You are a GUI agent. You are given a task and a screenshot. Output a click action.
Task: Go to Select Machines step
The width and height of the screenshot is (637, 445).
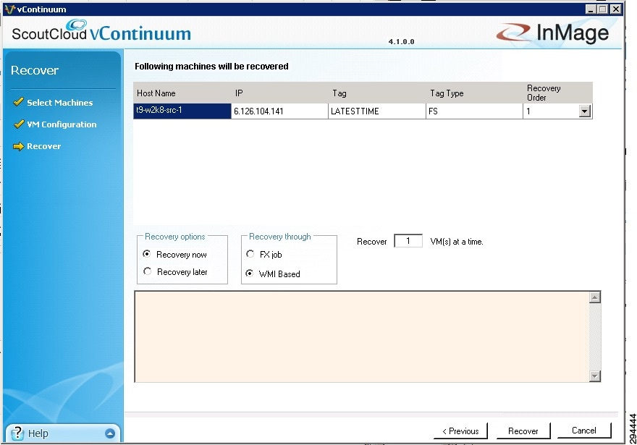59,103
